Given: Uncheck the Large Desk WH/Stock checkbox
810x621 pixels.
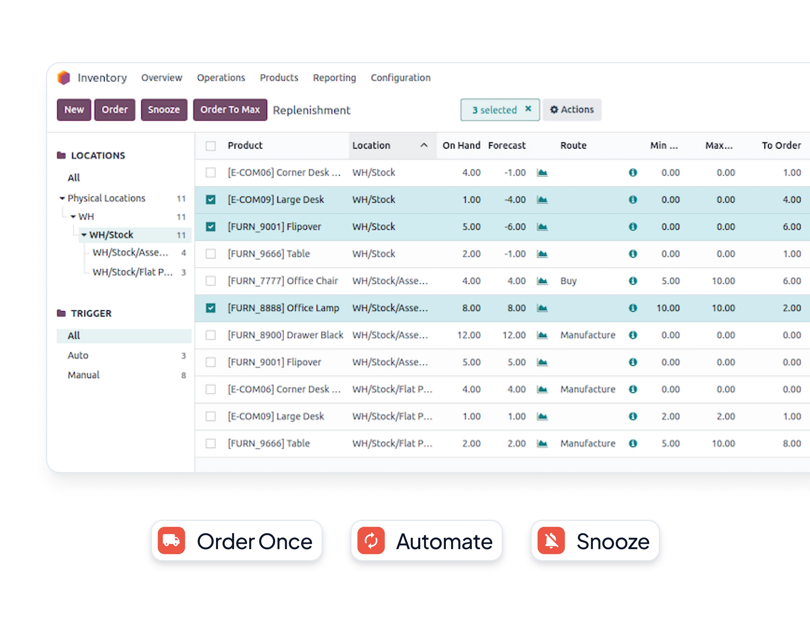Looking at the screenshot, I should tap(211, 200).
